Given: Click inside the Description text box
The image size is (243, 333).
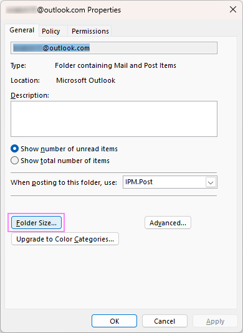Looking at the screenshot, I should coord(114,119).
